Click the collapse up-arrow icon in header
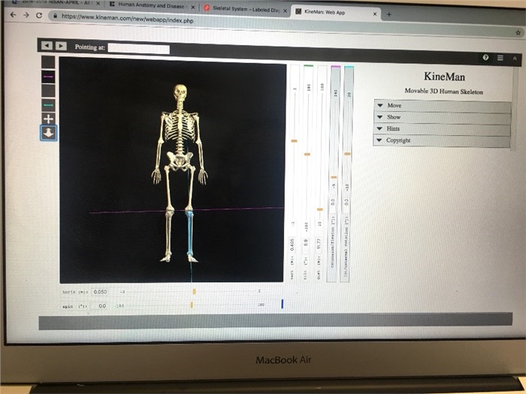The height and width of the screenshot is (394, 526). (x=515, y=59)
